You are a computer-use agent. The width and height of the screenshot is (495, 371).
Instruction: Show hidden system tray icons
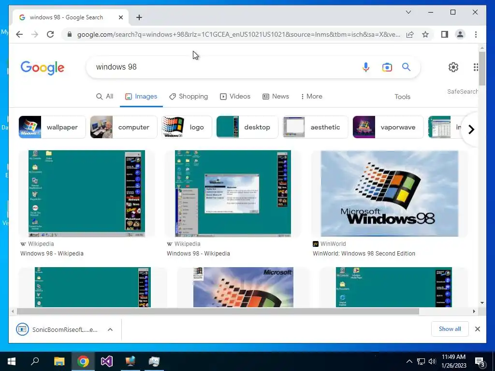(409, 361)
